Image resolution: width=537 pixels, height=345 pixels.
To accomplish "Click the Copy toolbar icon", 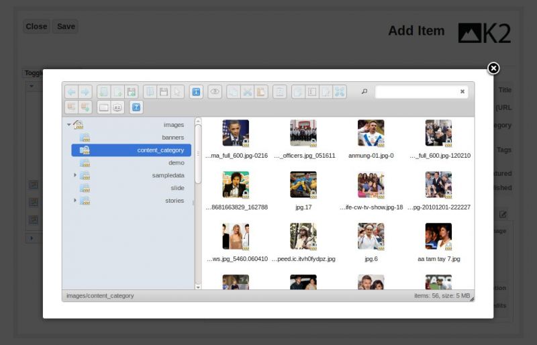I will coord(233,92).
